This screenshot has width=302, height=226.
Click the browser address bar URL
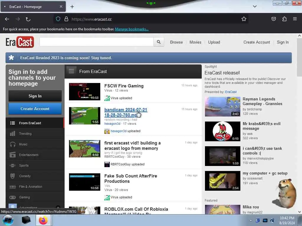click(x=91, y=19)
